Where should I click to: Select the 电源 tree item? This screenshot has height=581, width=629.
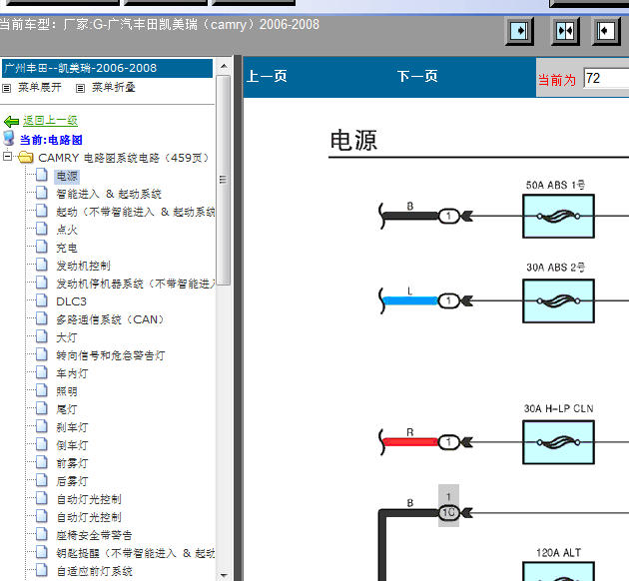tap(67, 176)
